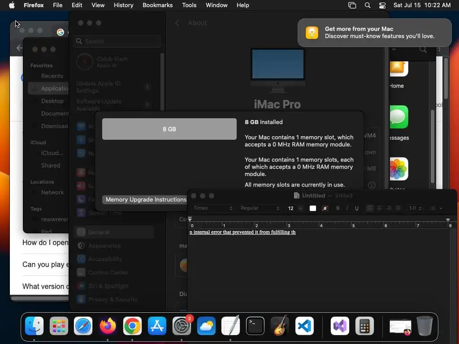This screenshot has width=459, height=344.
Task: Click the menu bar date and time
Action: click(x=422, y=5)
